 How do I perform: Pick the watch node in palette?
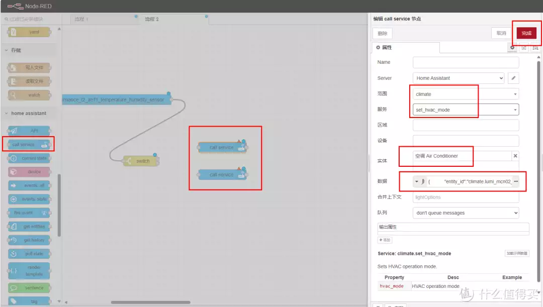(30, 95)
